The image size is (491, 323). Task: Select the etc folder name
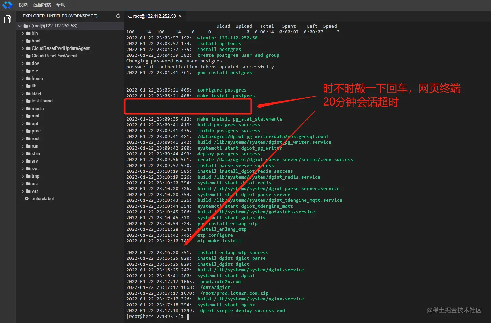click(x=35, y=71)
